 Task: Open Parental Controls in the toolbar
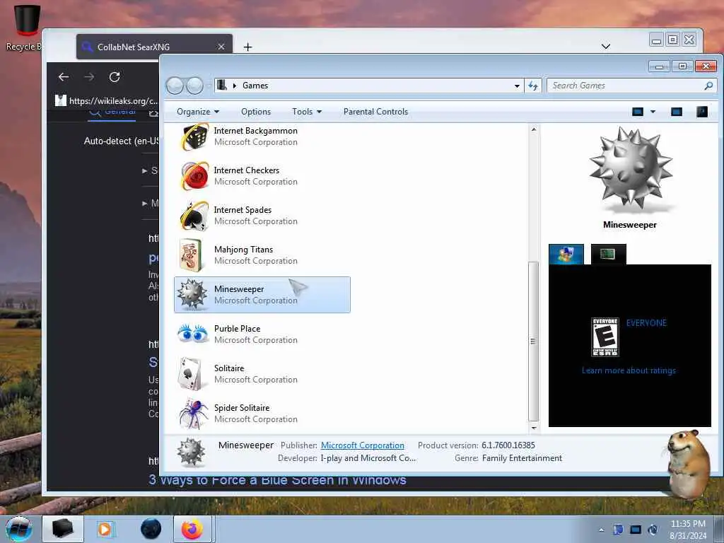(x=376, y=112)
